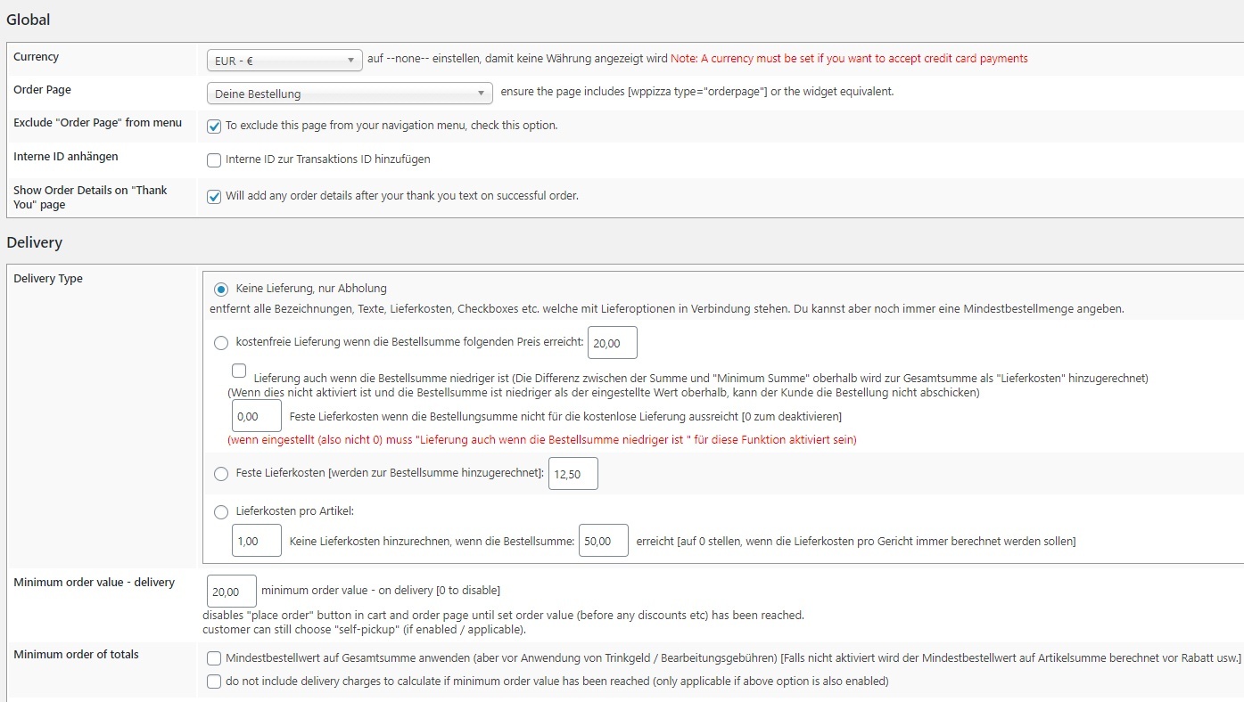Click the 'Global' section heading
This screenshot has height=702, width=1244.
pyautogui.click(x=29, y=20)
